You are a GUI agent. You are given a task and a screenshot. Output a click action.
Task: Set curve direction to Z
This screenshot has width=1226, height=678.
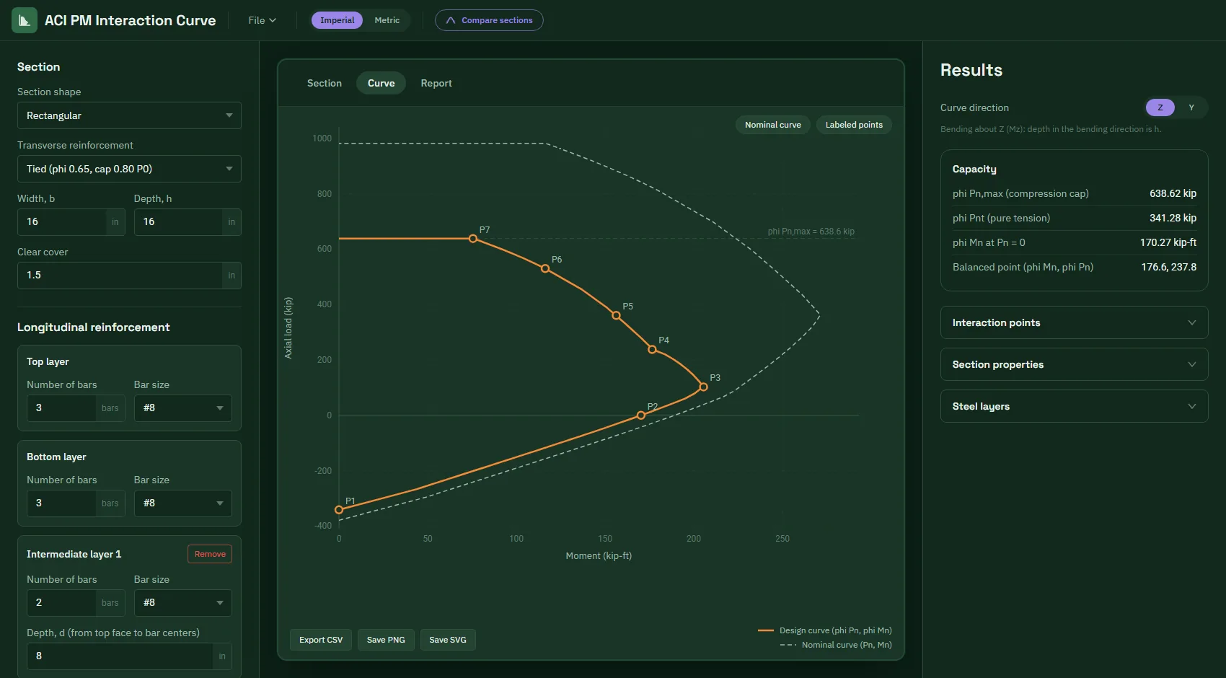click(x=1160, y=107)
